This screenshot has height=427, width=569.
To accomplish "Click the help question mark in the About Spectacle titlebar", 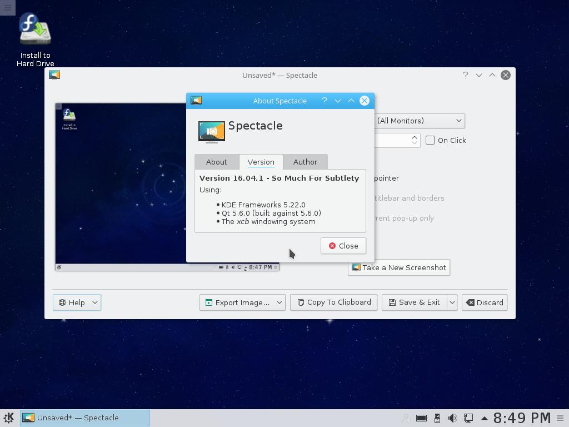I will (x=325, y=101).
